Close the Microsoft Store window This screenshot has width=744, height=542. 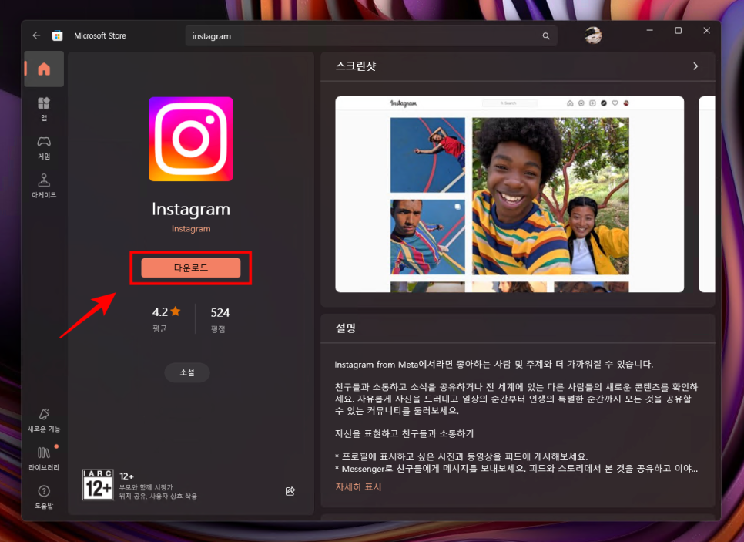tap(706, 30)
